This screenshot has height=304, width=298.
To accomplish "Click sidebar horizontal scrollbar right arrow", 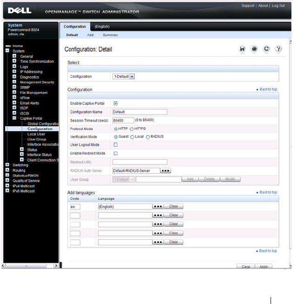I will [x=56, y=266].
